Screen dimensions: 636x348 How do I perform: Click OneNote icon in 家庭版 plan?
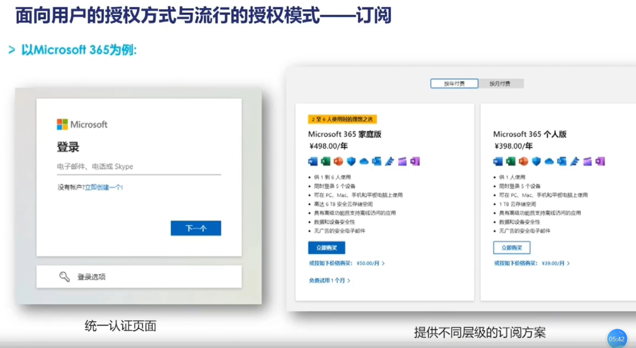point(415,161)
